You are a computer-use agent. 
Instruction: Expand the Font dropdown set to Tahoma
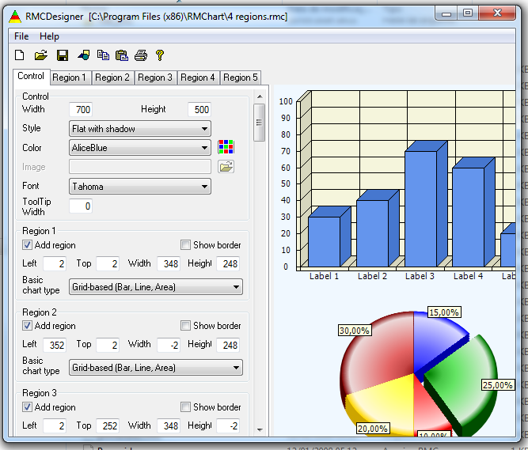139,187
